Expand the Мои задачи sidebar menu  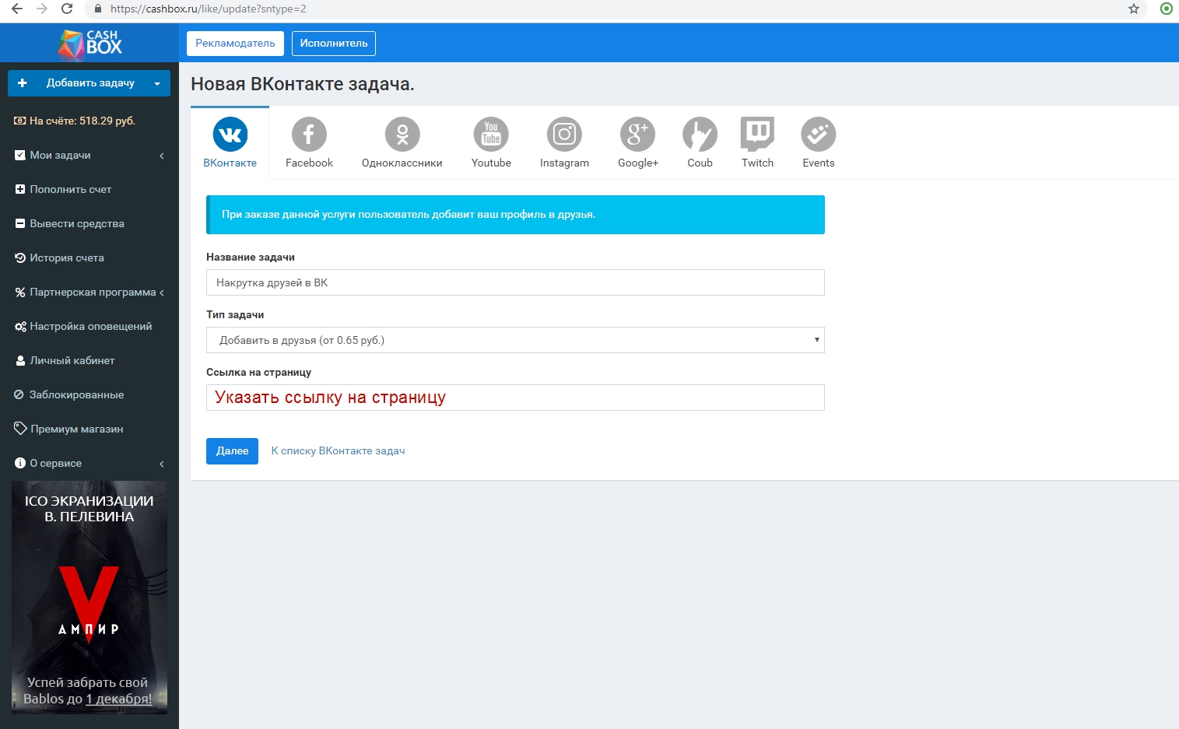pyautogui.click(x=89, y=156)
